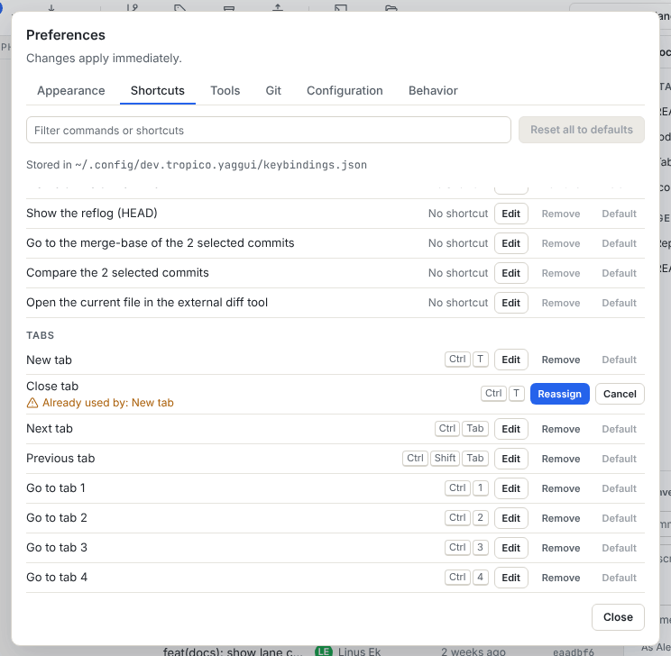671x656 pixels.
Task: Click 'Compare the 2 selected commits' label
Action: pos(117,272)
